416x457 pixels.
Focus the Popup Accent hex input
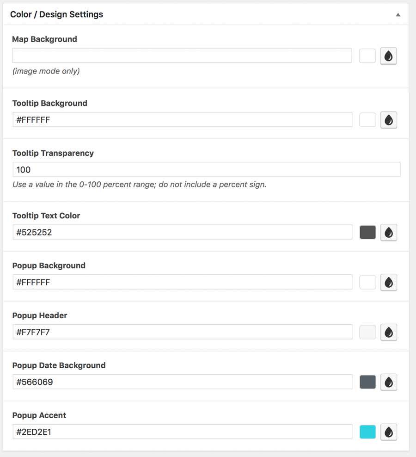(182, 432)
